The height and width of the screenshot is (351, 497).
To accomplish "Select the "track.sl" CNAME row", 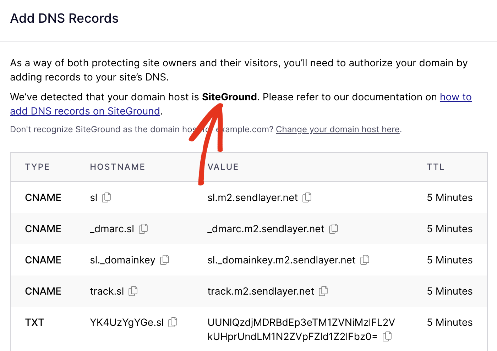I will coord(248,291).
